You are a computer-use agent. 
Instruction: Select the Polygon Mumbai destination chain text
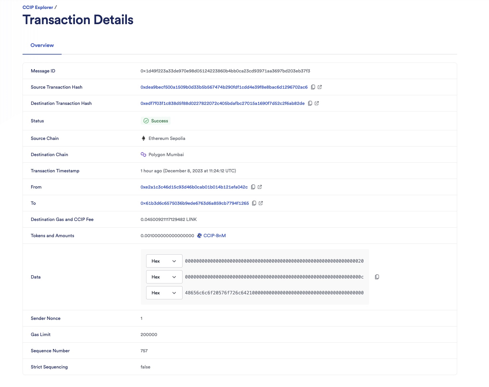point(166,155)
